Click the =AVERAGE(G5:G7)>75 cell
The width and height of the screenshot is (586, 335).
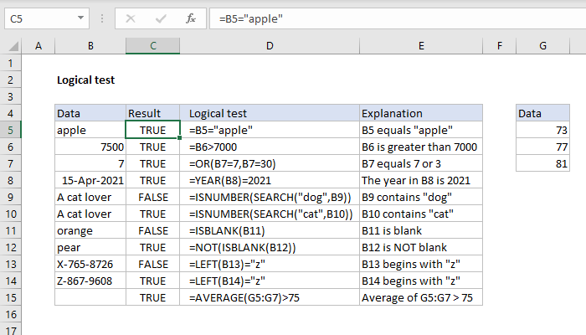click(x=270, y=297)
